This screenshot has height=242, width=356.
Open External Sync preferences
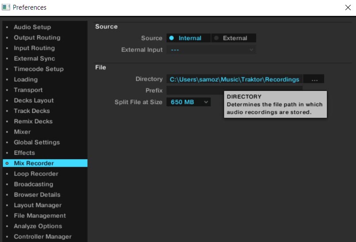(34, 59)
